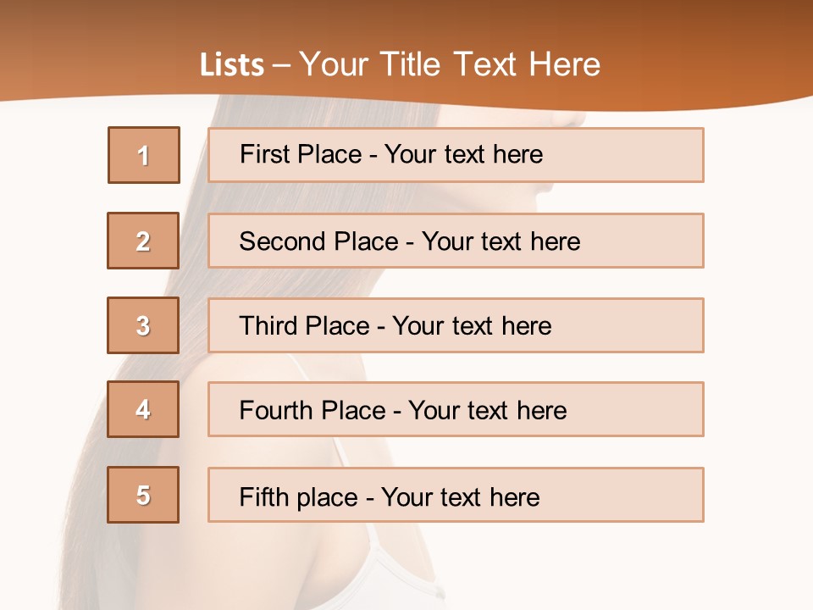
Task: Select the number 2 square
Action: 143,241
